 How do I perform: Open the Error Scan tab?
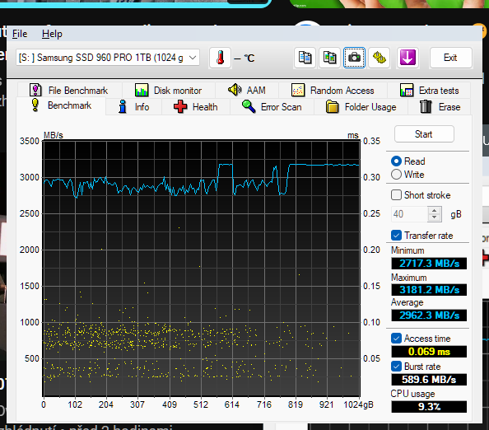coord(272,107)
